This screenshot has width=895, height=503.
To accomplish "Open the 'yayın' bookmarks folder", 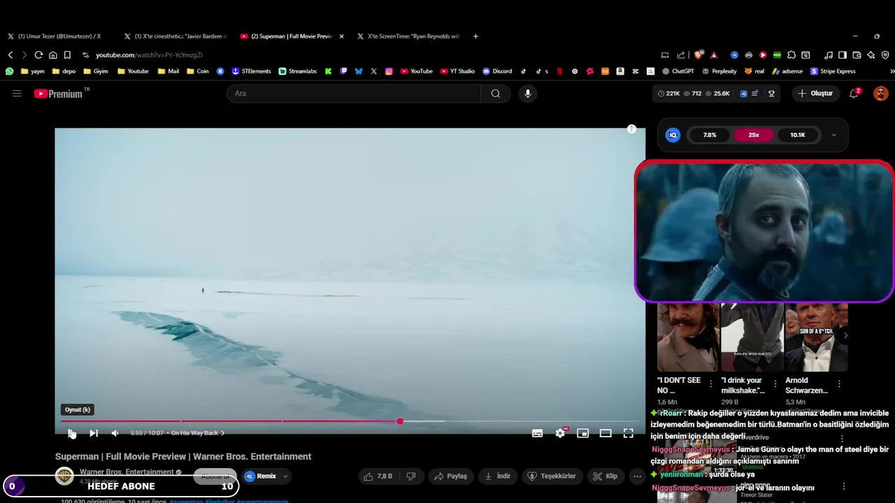I will pos(33,71).
